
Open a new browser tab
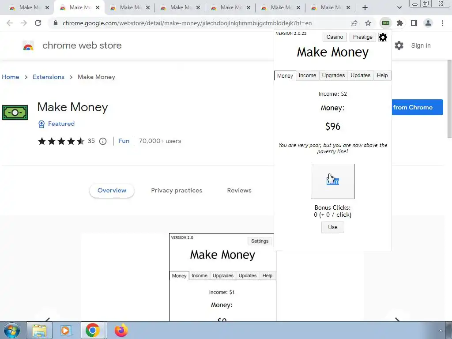coord(365,8)
